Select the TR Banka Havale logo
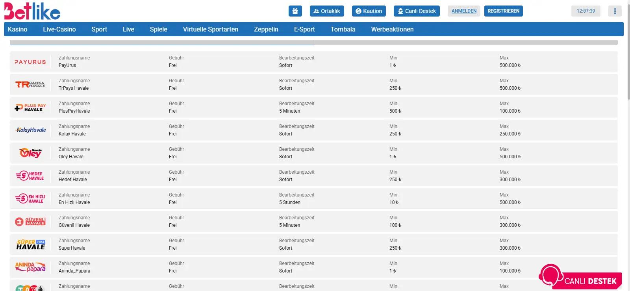Image resolution: width=630 pixels, height=291 pixels. tap(30, 84)
